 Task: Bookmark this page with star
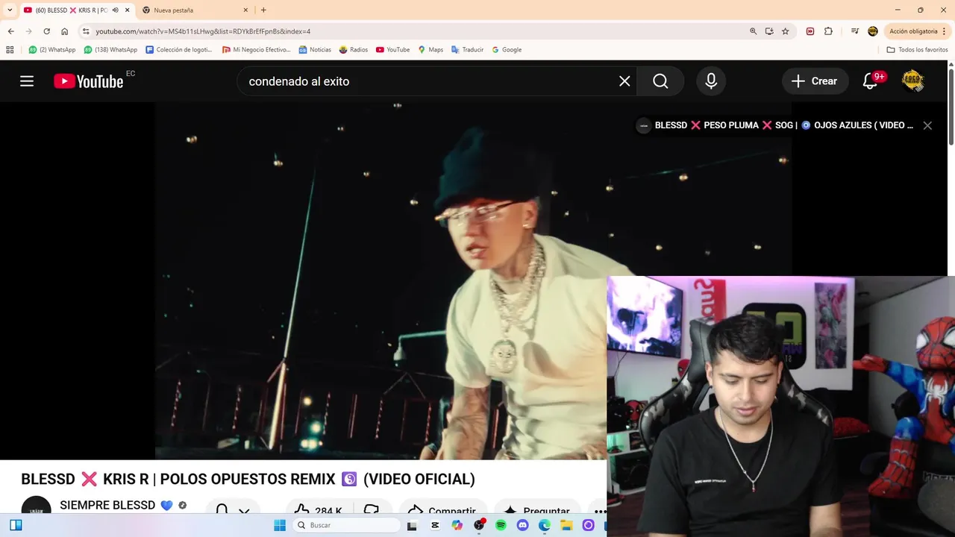(x=786, y=31)
